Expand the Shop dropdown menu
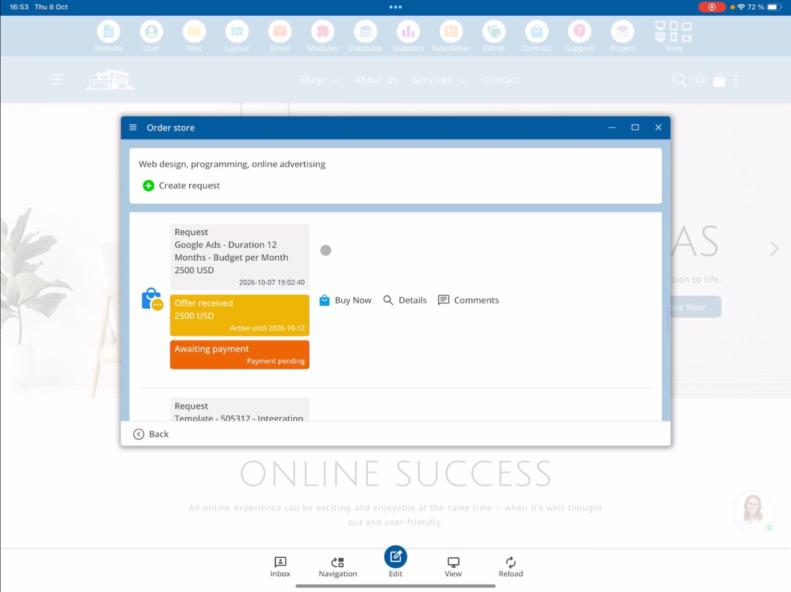Screen dimensions: 791x592 [319, 80]
